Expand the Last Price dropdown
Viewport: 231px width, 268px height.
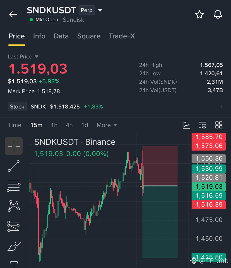pyautogui.click(x=37, y=57)
